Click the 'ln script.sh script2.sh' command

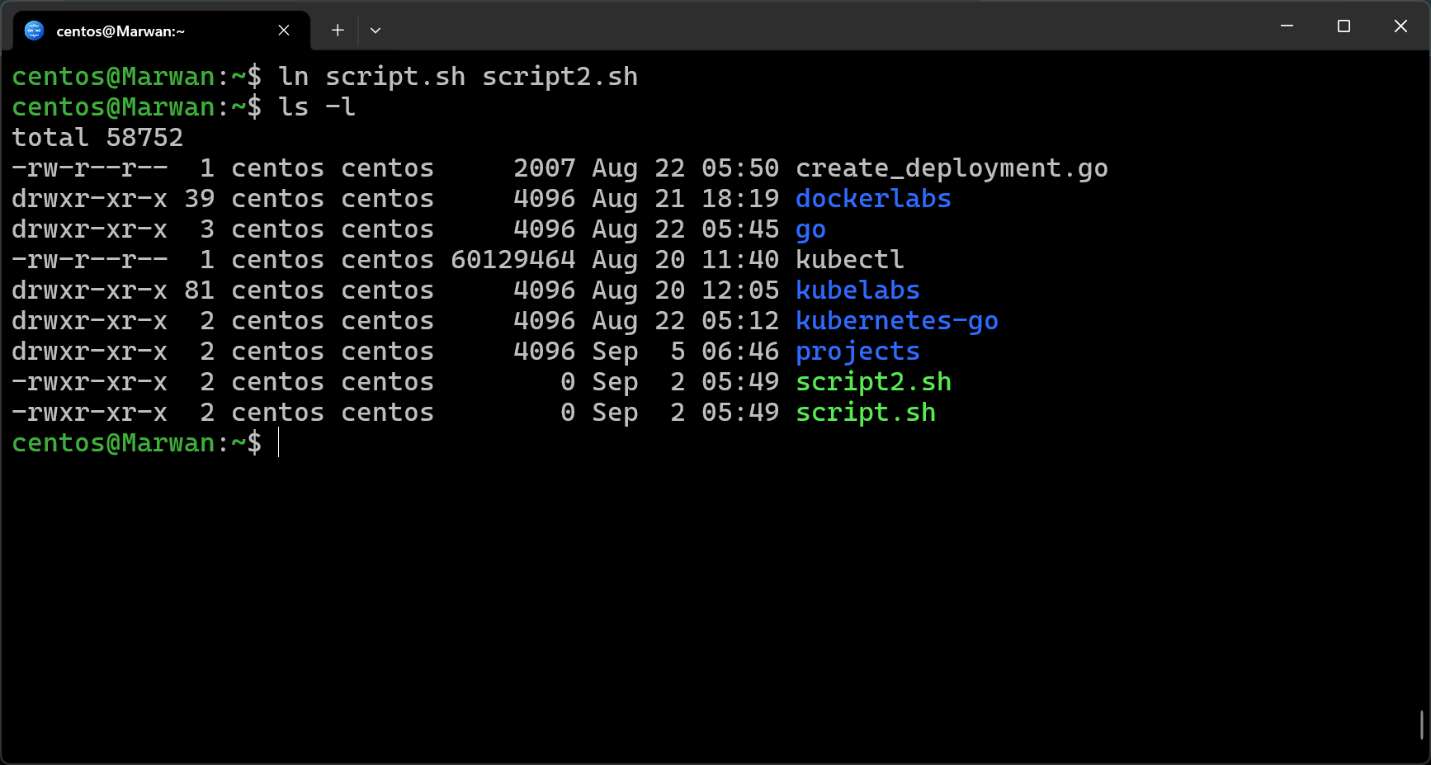click(x=458, y=77)
